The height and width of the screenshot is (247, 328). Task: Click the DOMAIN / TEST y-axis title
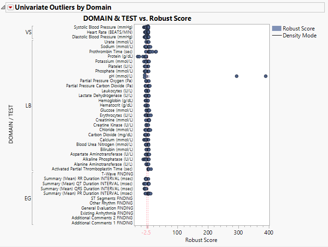(11, 125)
